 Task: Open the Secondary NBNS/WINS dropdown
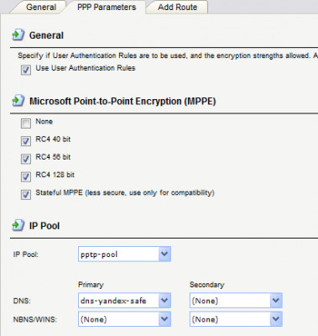[276, 319]
